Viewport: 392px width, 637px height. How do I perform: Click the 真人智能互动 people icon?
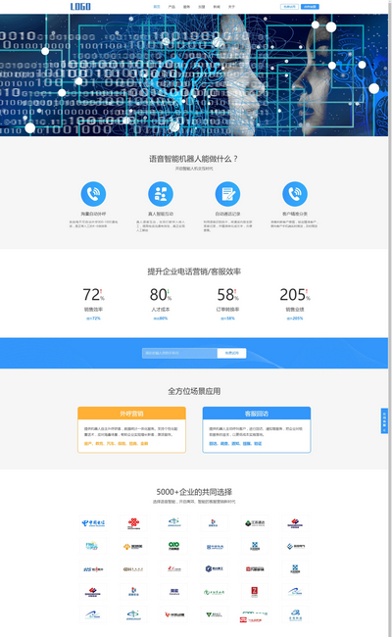click(161, 194)
